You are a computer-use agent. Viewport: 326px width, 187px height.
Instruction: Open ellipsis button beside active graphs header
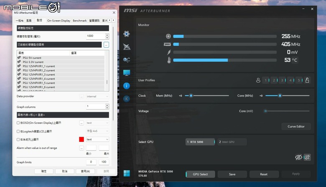(106, 45)
